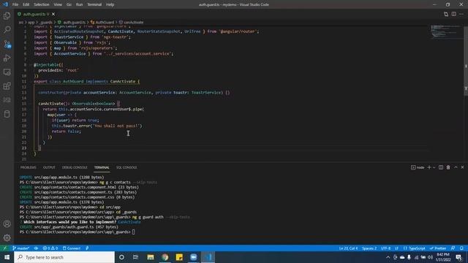This screenshot has width=468, height=263.
Task: Open the Terminal menu
Action: click(94, 4)
